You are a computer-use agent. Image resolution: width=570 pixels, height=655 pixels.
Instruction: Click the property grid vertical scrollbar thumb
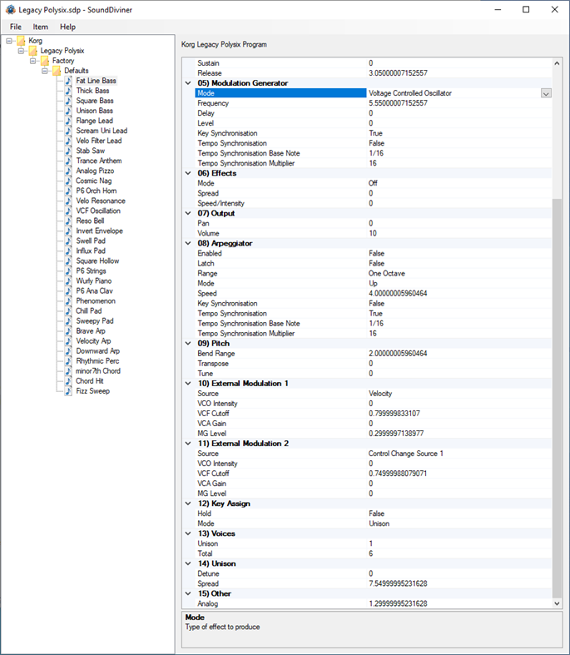point(557,399)
